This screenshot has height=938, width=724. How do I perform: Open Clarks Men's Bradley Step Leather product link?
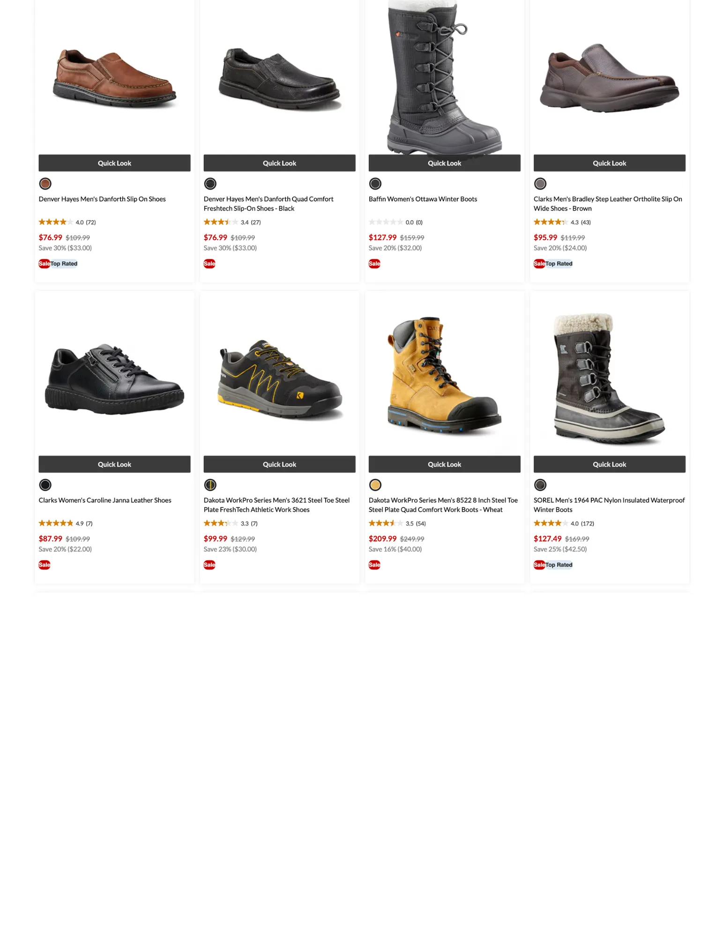[608, 204]
